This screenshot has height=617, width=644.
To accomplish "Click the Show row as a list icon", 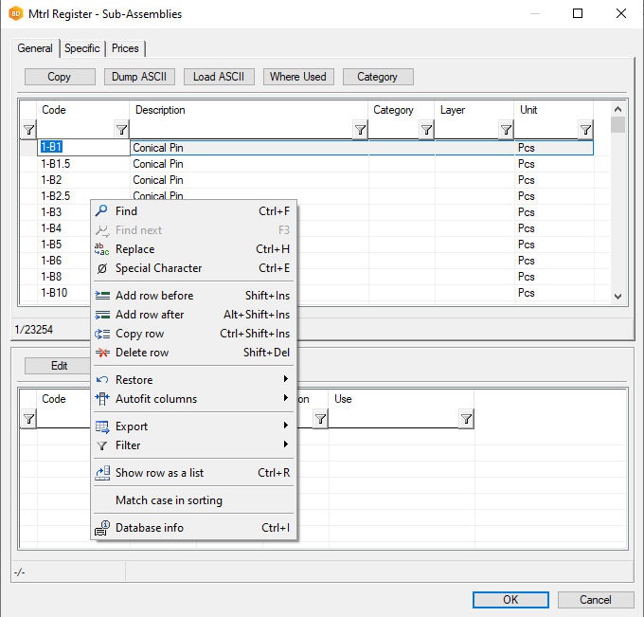I will pos(102,473).
